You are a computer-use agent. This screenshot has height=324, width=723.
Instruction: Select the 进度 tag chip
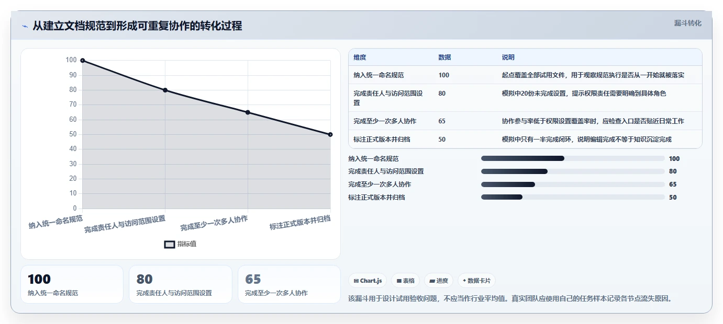pos(439,281)
